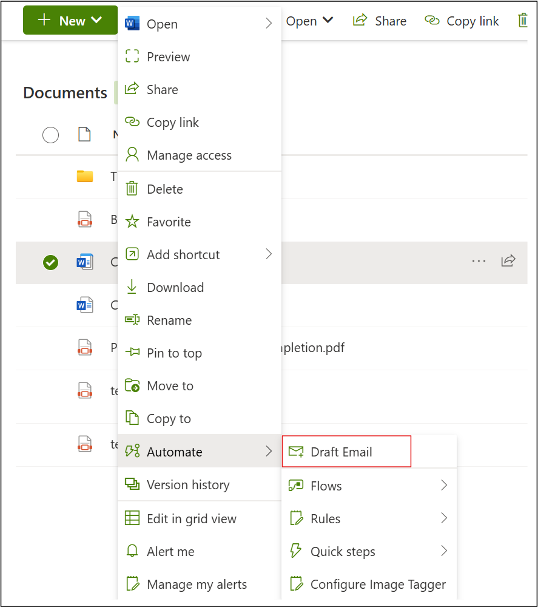Click the Share button in top toolbar
Viewport: 538px width, 607px height.
tap(380, 20)
